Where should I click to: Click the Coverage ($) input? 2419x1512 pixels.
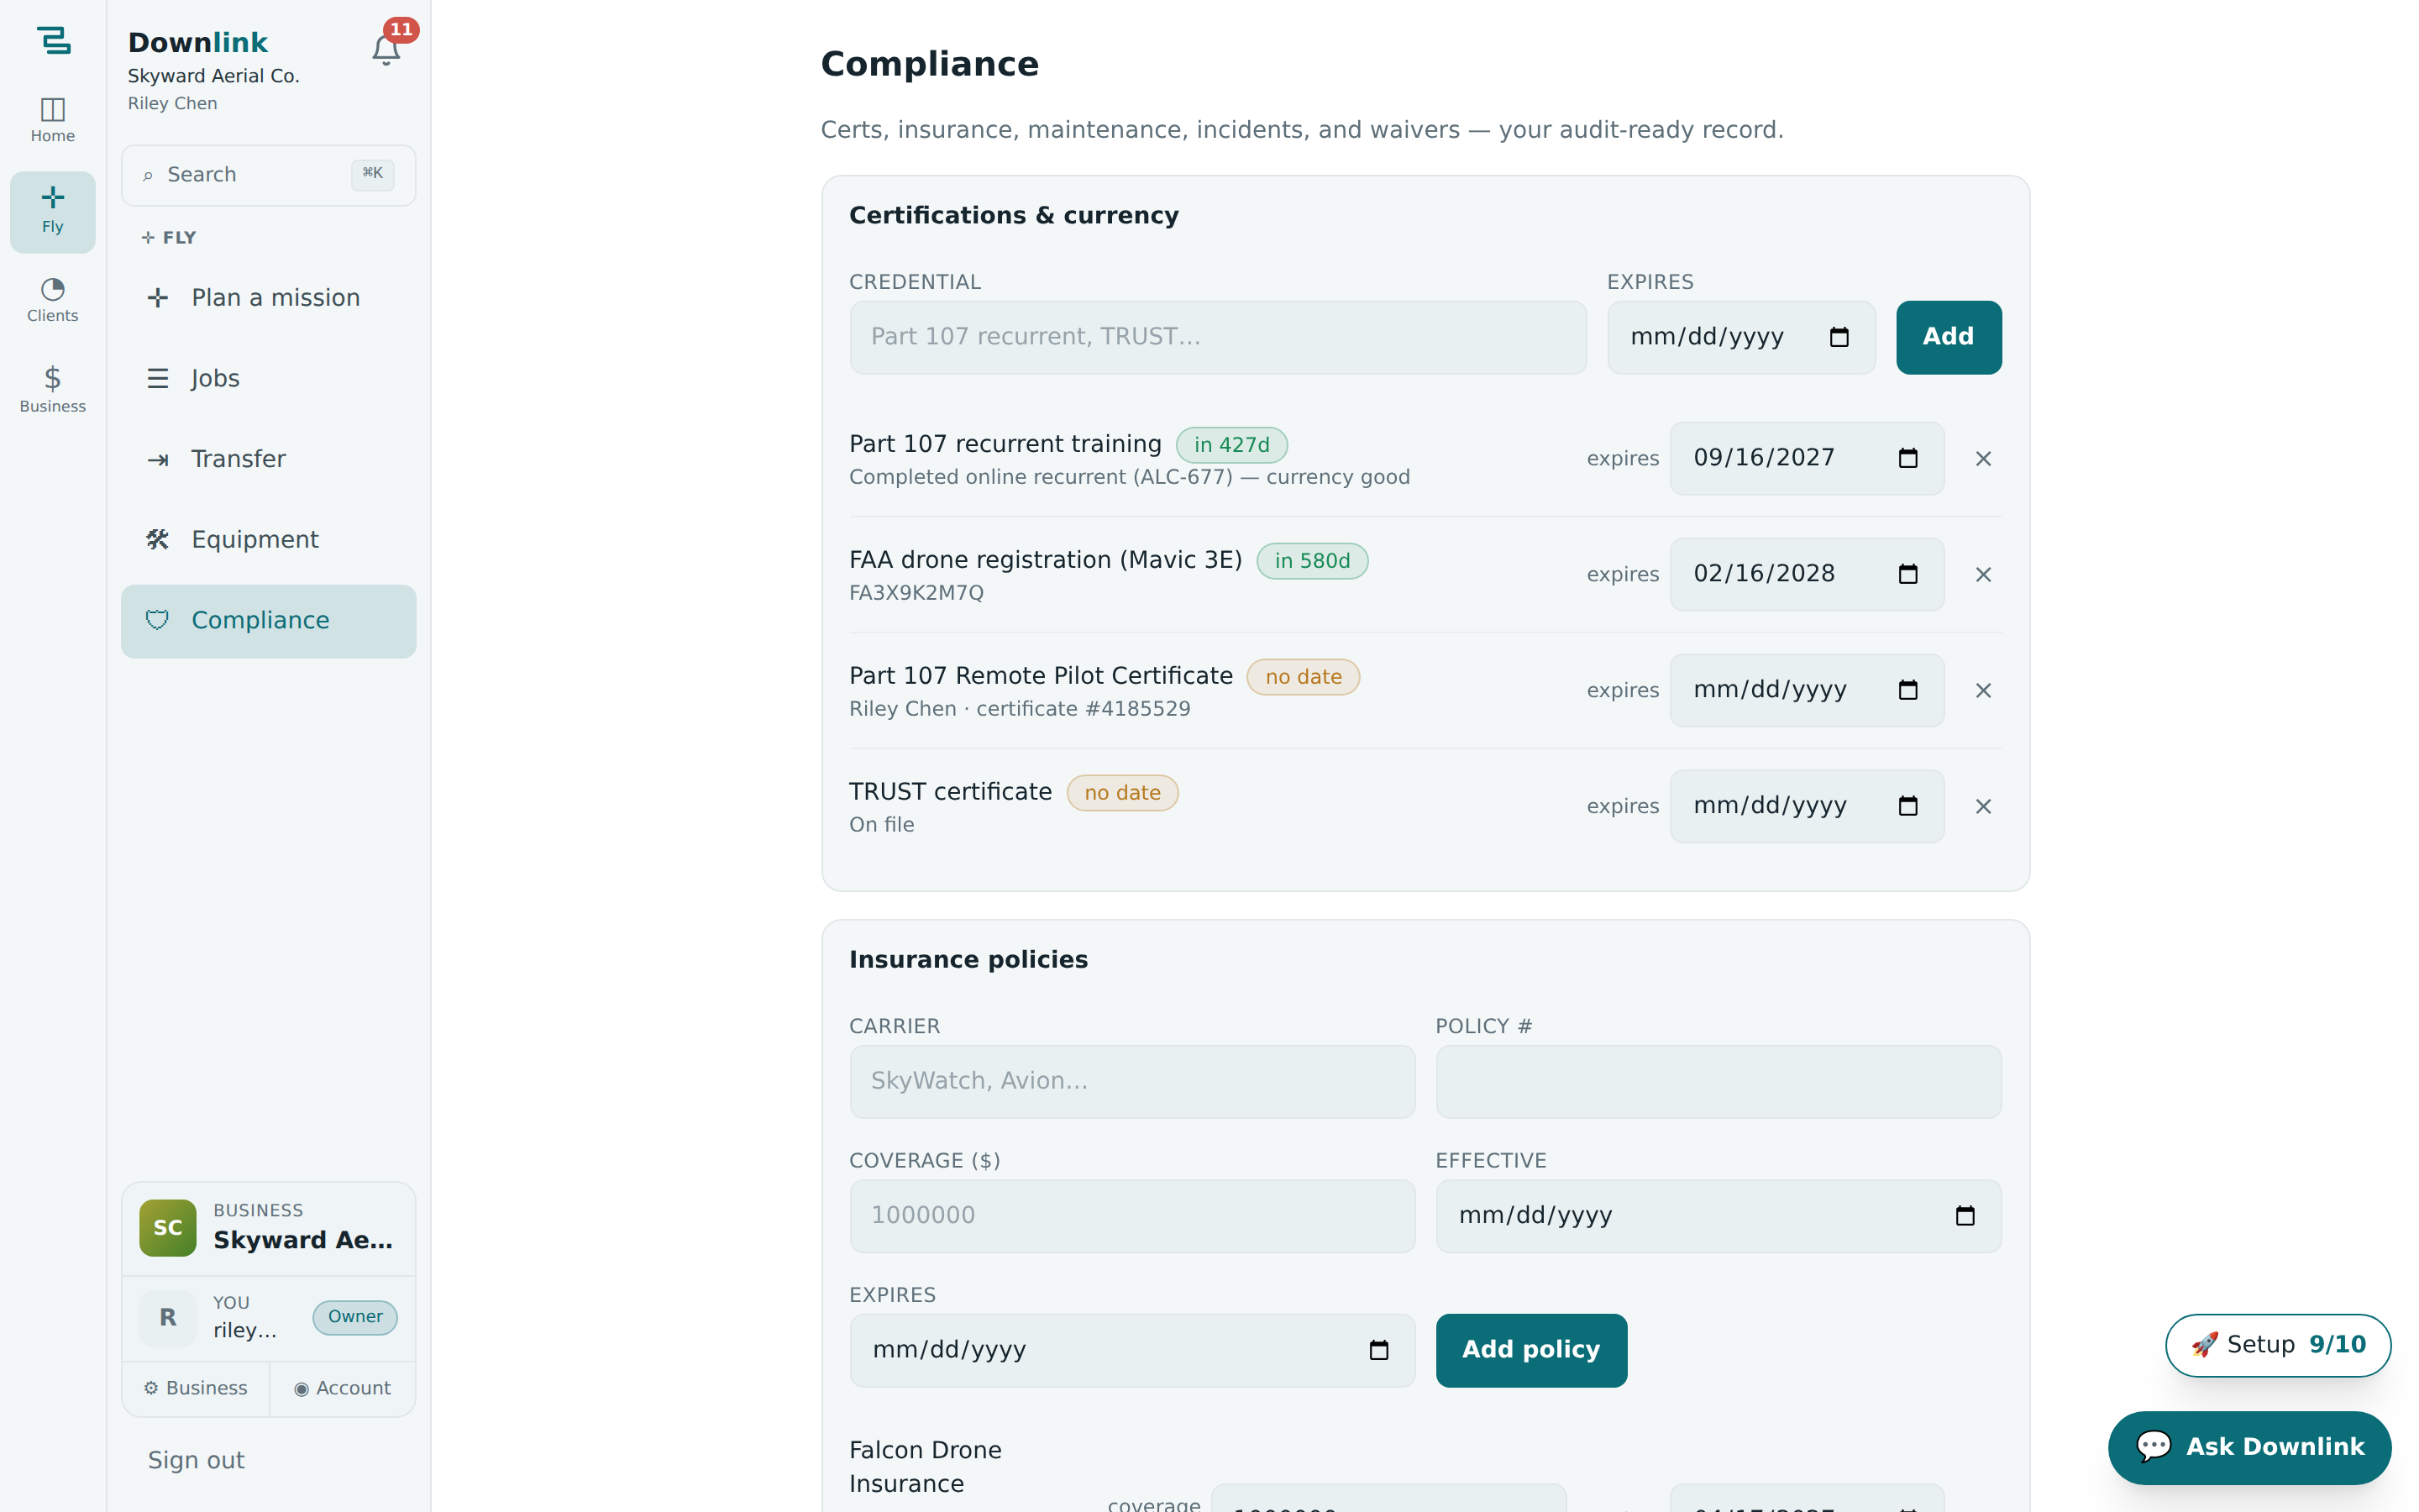[x=1131, y=1216]
